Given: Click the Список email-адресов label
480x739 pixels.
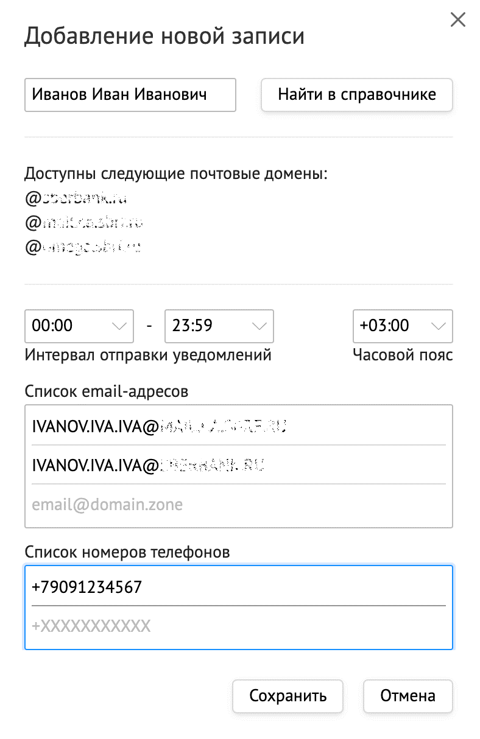Looking at the screenshot, I should [107, 391].
